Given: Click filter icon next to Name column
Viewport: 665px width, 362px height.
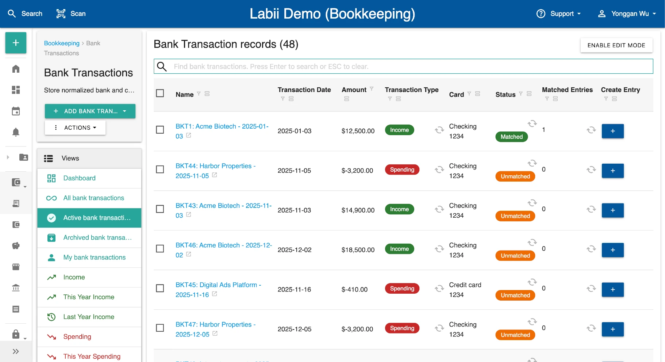Looking at the screenshot, I should click(x=199, y=94).
